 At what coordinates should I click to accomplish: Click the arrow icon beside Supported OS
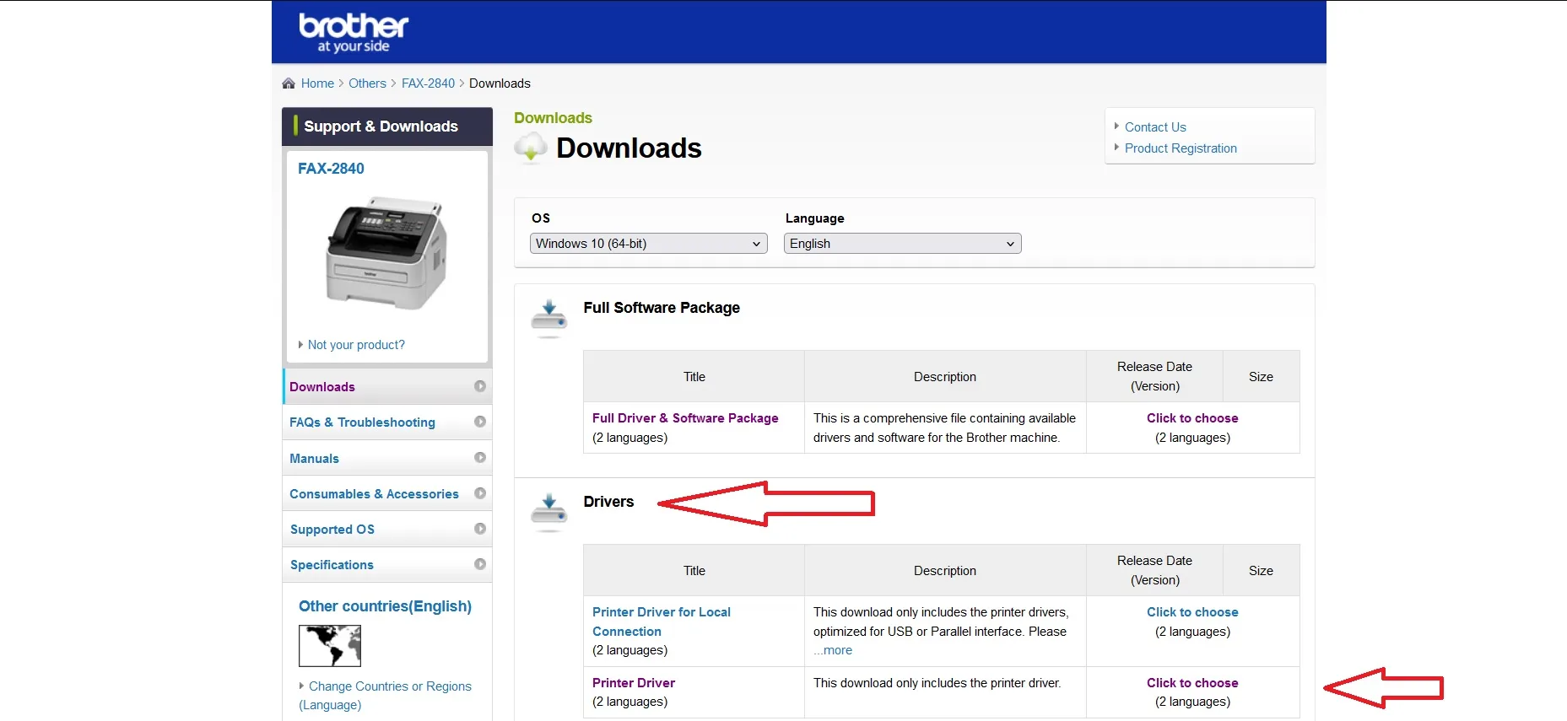(480, 529)
